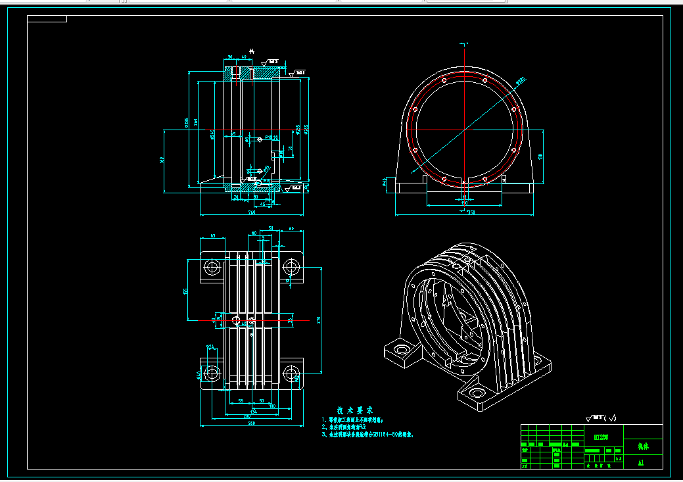Select requirement line 3 mentioning GB1184-80
Screen dimensions: 683x482
tap(367, 435)
